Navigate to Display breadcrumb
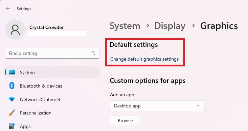Screen dimensions: 248x131 [170, 26]
